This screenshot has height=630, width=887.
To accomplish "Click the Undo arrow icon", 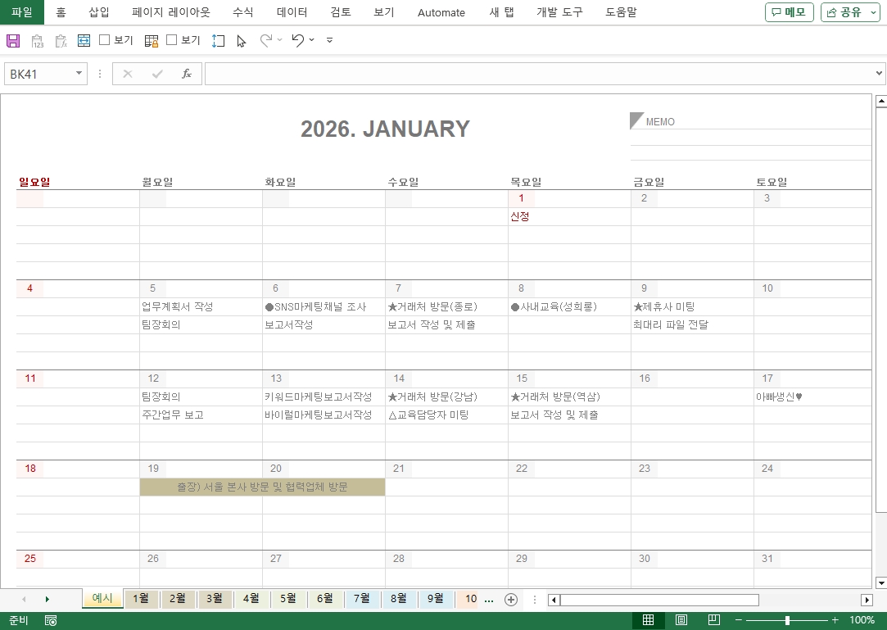I will pos(297,40).
